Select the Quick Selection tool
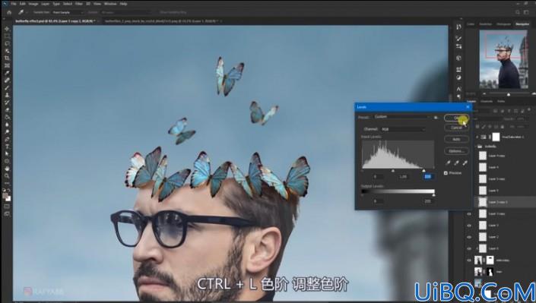The height and width of the screenshot is (303, 536). 7,51
